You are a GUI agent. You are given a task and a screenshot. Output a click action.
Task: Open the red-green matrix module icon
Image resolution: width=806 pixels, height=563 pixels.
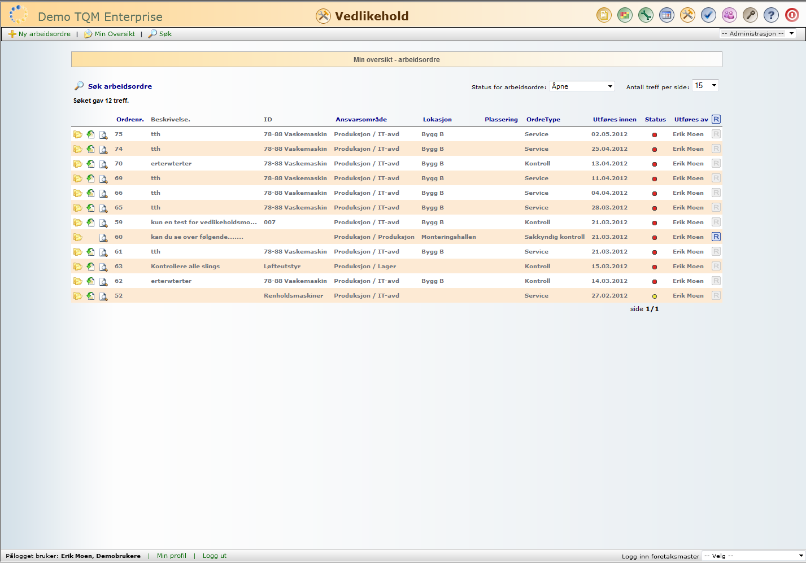(x=625, y=15)
